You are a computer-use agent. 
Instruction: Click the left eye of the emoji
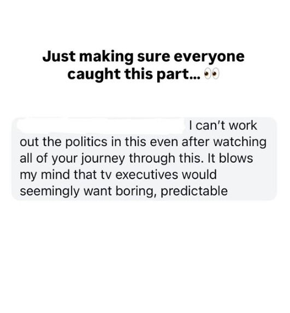[x=208, y=74]
